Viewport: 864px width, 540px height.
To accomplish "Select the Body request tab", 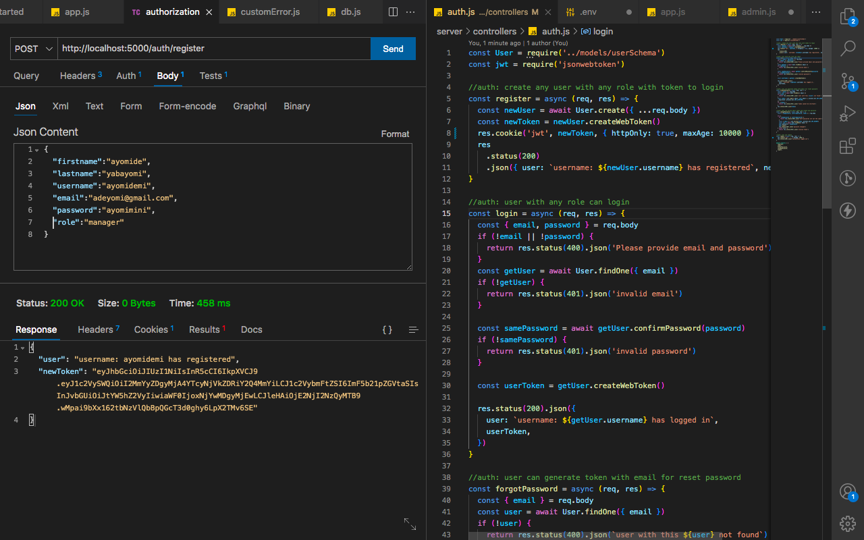I will [170, 76].
